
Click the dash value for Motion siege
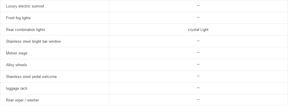tap(198, 53)
